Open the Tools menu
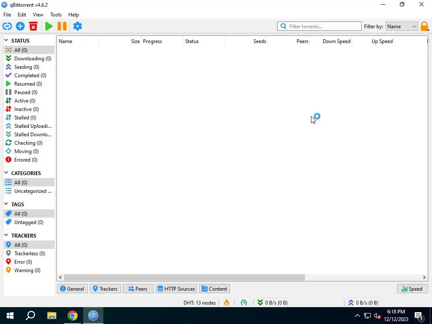432x324 pixels. pyautogui.click(x=56, y=15)
